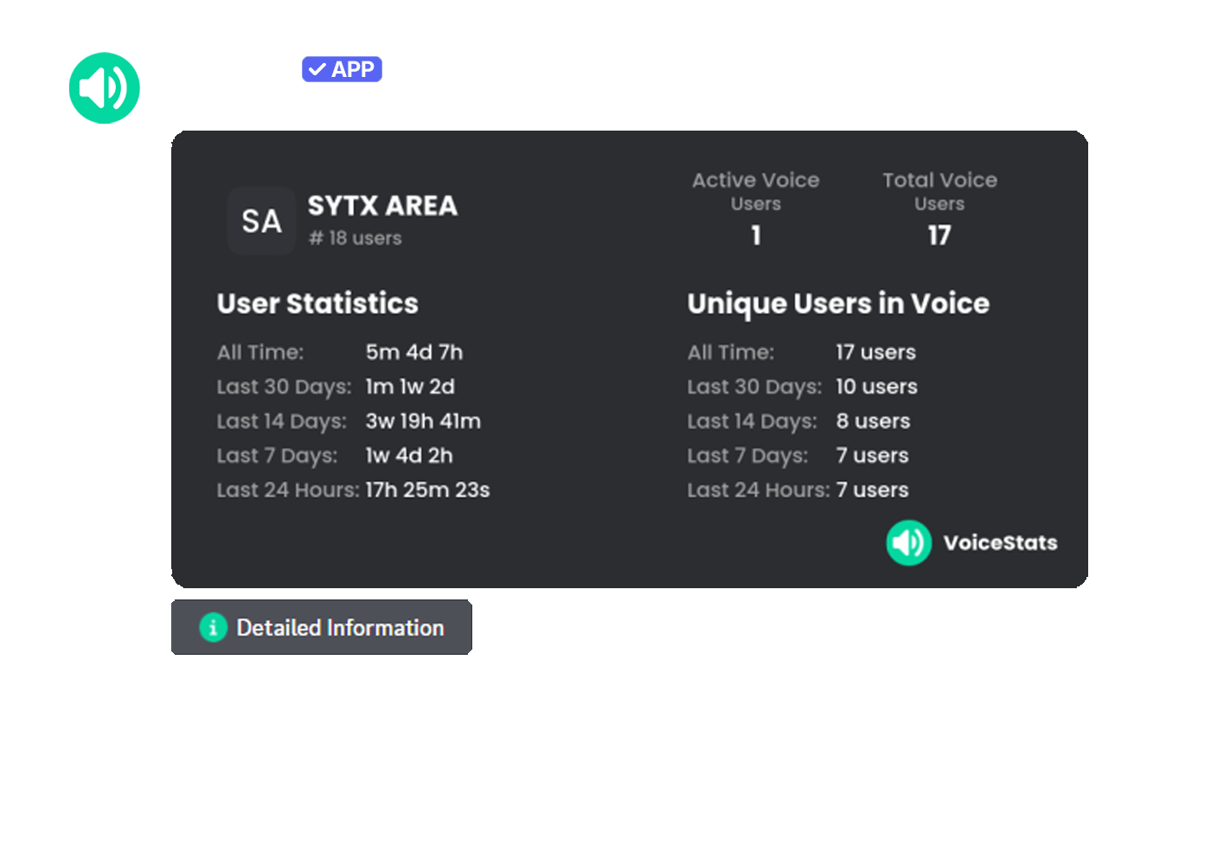Select the SA initials icon near SYTX AREA
The image size is (1211, 865).
(260, 221)
